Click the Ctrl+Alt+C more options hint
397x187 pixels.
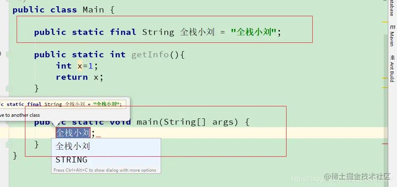(x=105, y=170)
